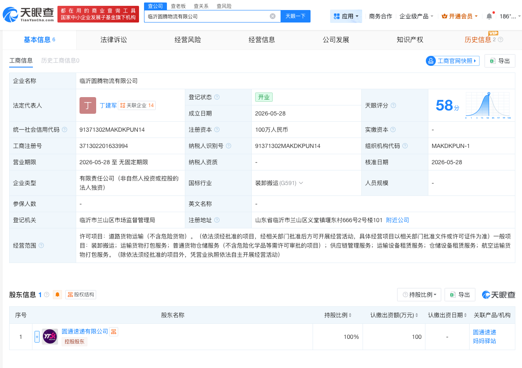Image resolution: width=522 pixels, height=368 pixels.
Task: Click the help icon beside 股东信息 heading
Action: [x=47, y=295]
